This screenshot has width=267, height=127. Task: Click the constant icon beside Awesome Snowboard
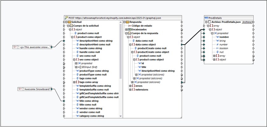(20, 89)
